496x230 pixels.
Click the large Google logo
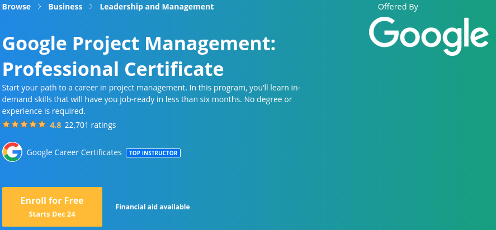pos(429,36)
